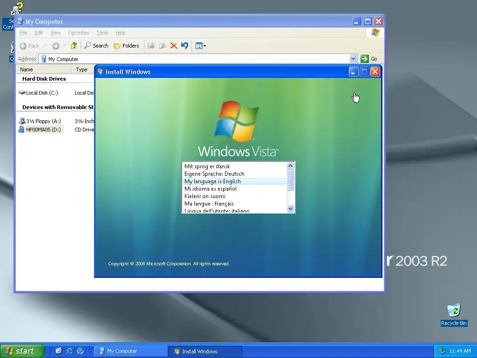Open the Back history dropdown arrow
The width and height of the screenshot is (477, 358).
pos(45,46)
